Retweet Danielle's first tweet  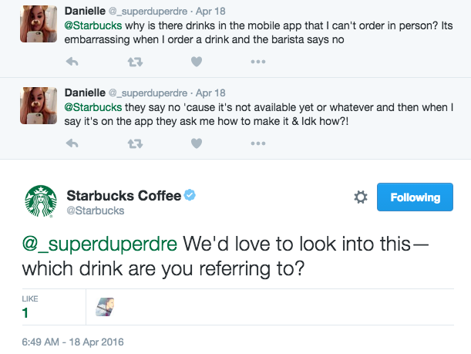tap(135, 61)
